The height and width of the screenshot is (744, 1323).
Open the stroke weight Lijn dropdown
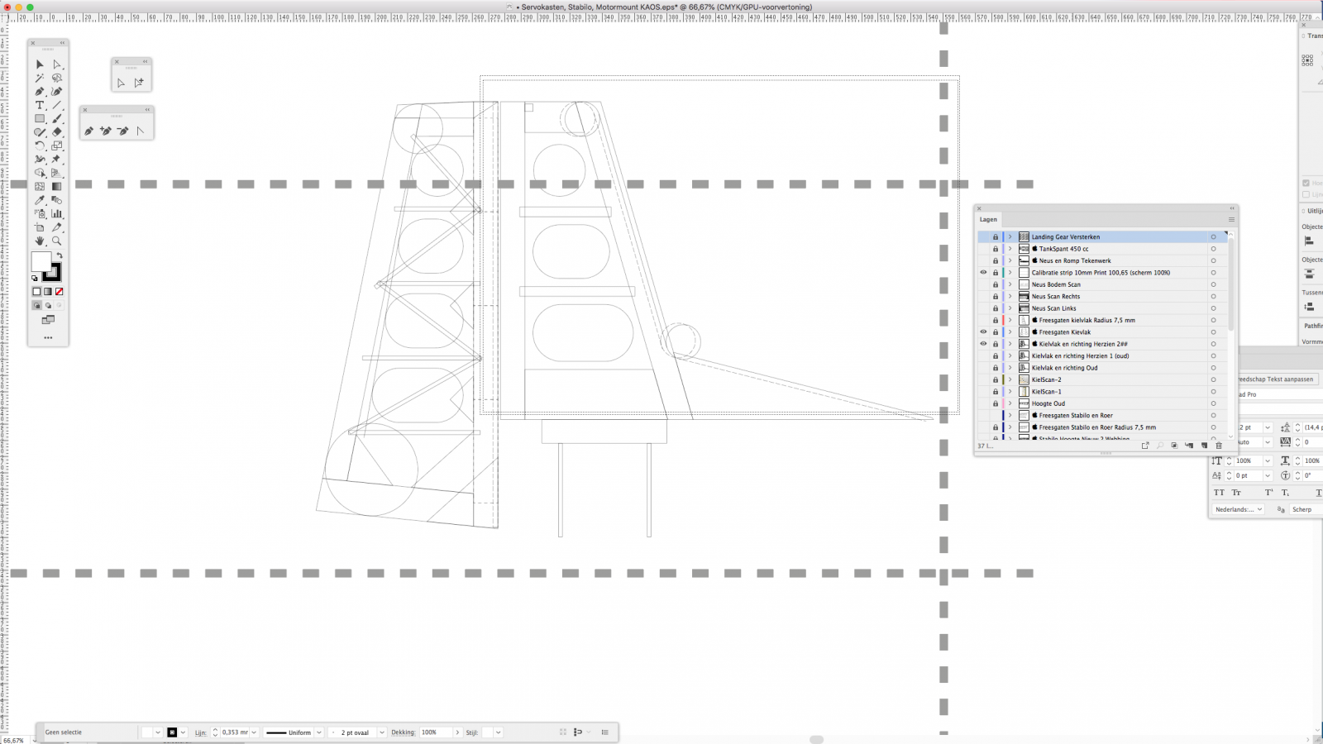click(254, 732)
